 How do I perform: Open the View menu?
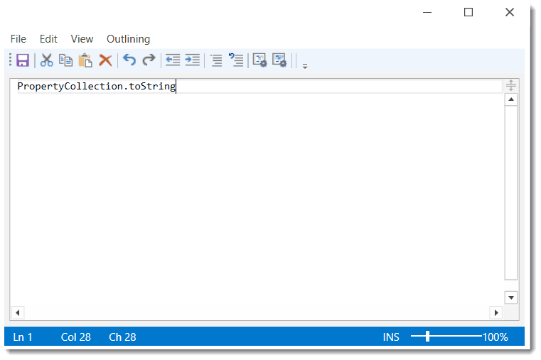pyautogui.click(x=82, y=39)
